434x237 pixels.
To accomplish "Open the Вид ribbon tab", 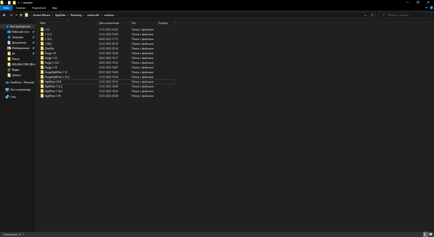I will coord(55,8).
